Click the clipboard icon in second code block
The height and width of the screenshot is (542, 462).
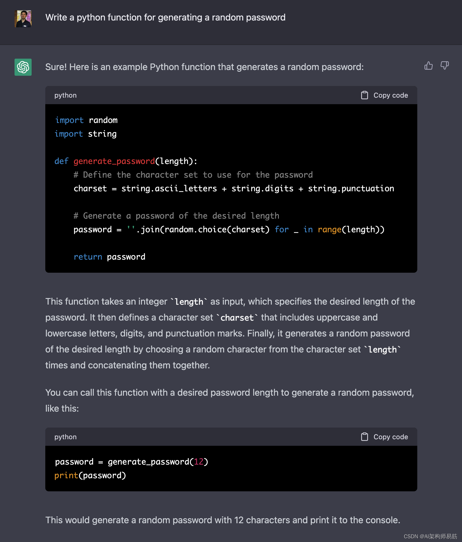click(365, 437)
